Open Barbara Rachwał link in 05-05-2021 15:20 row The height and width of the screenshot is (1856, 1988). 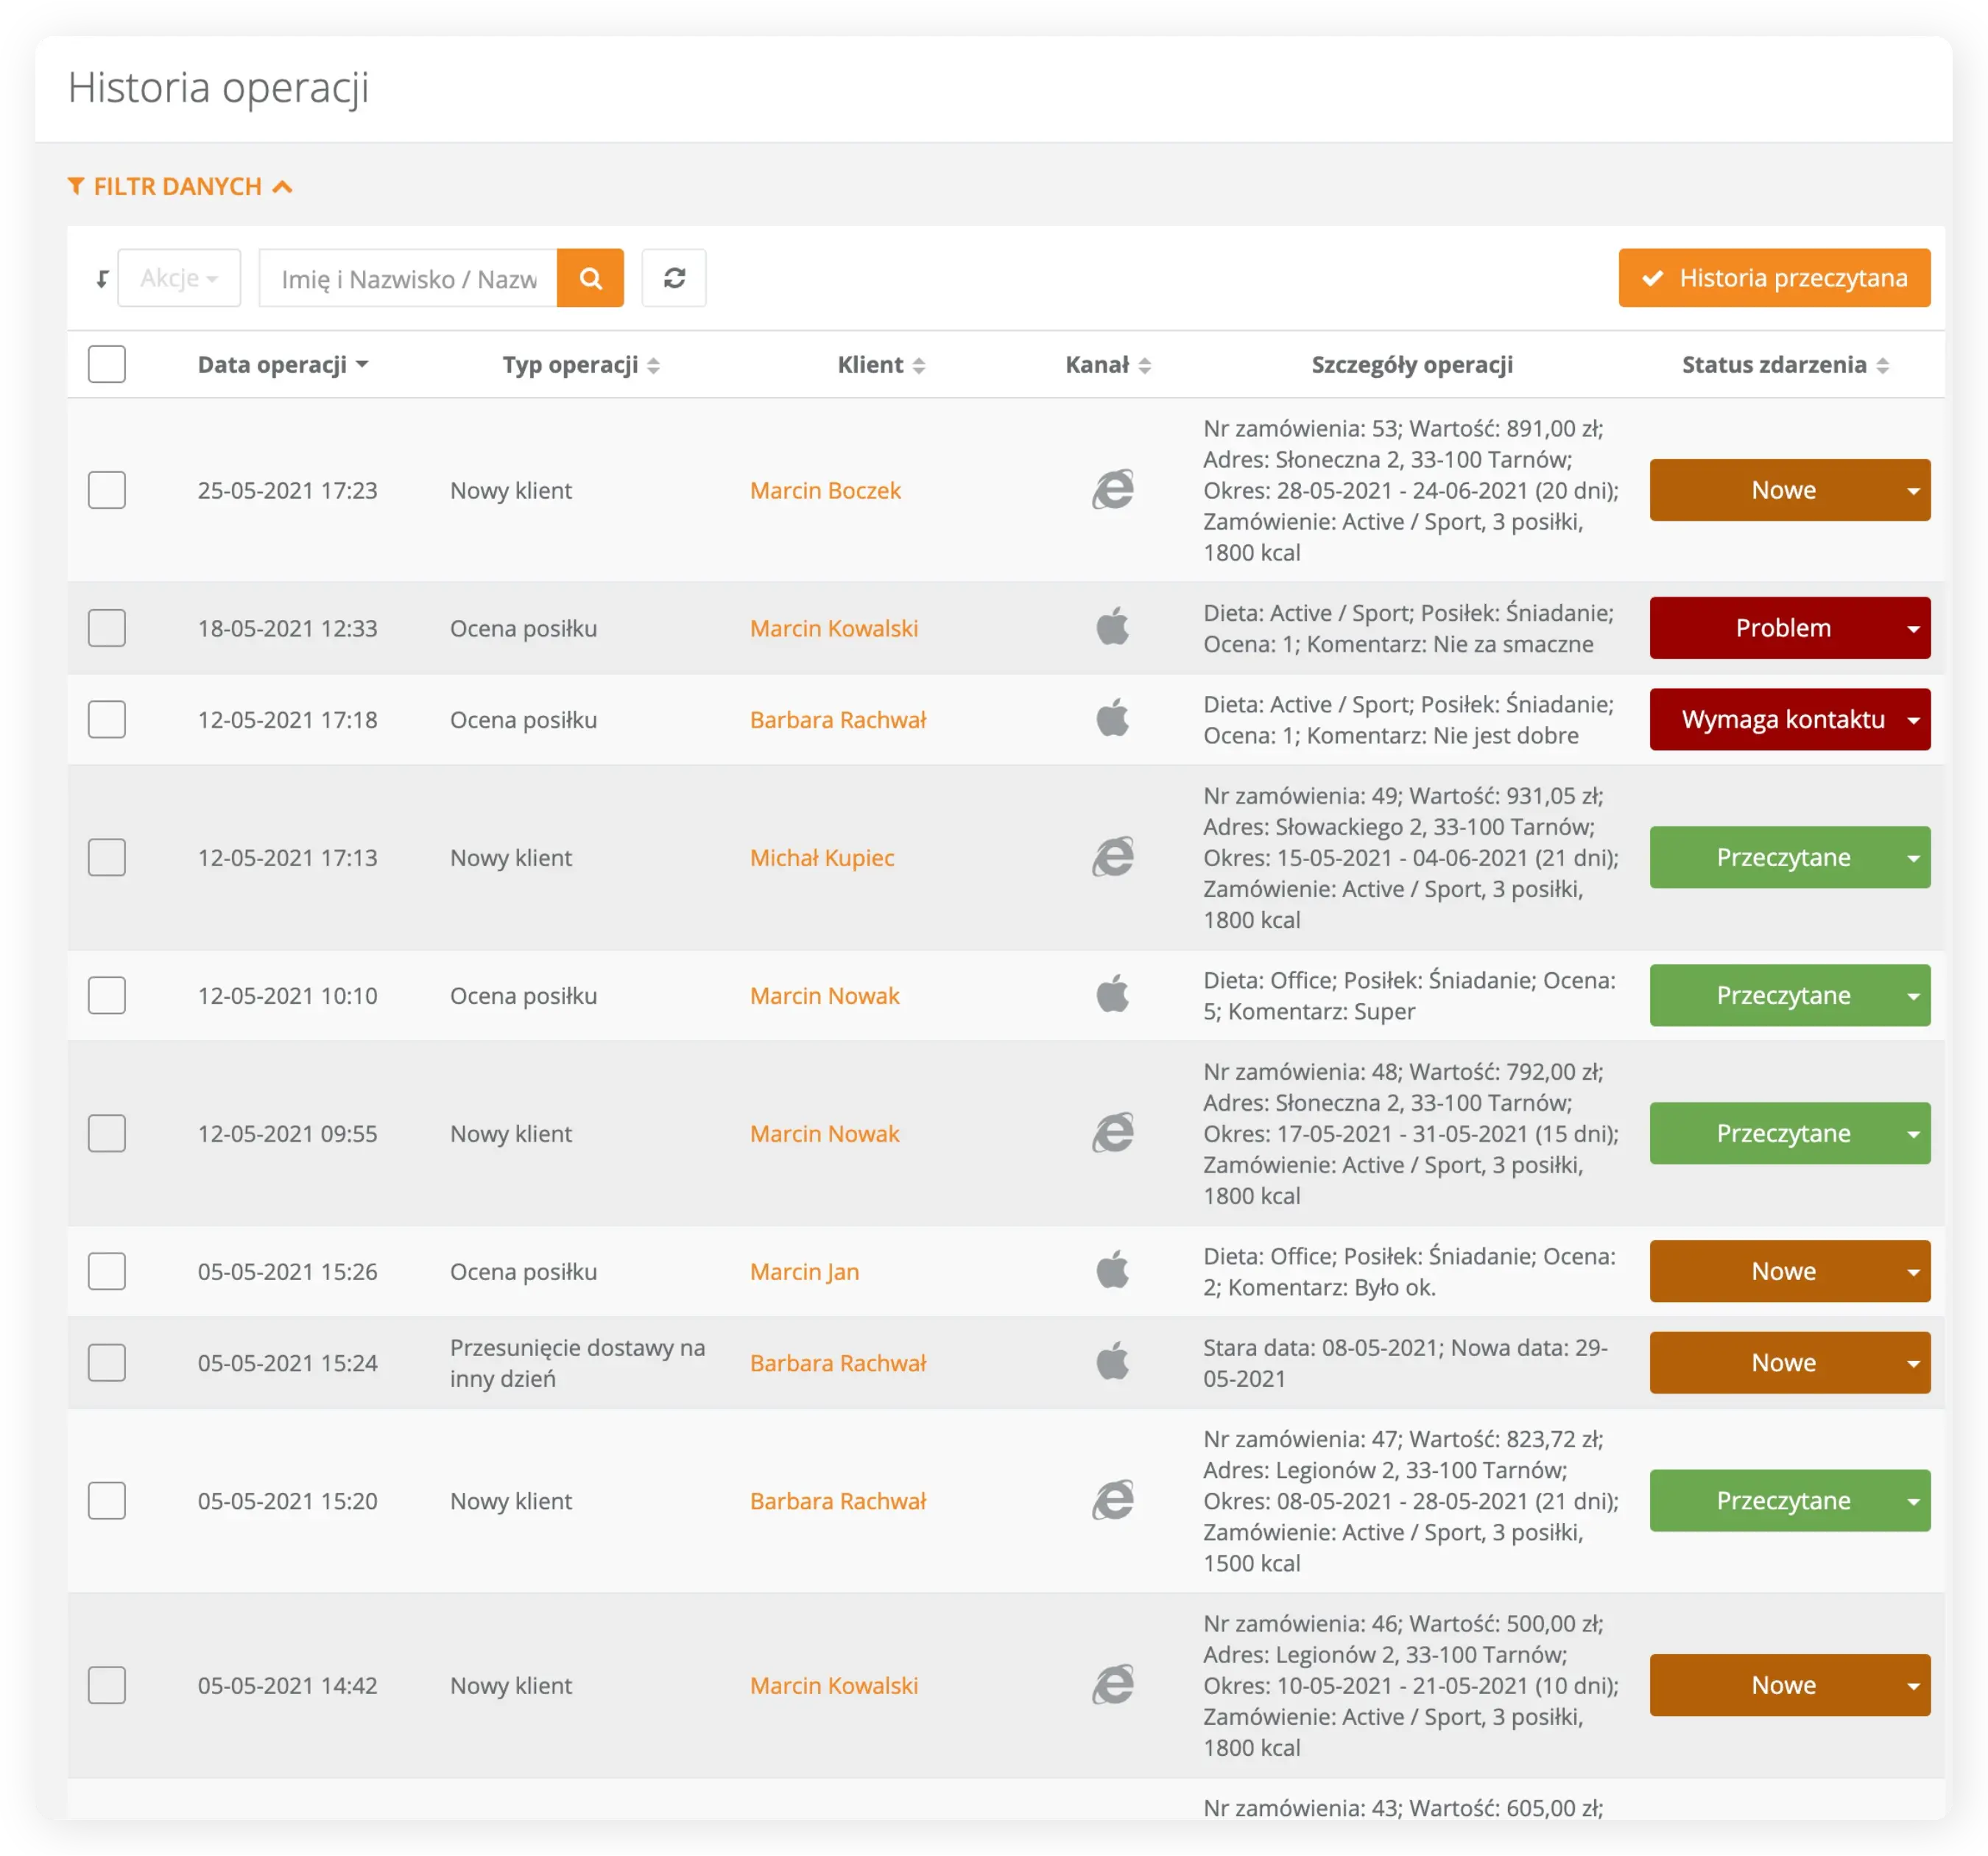(838, 1501)
